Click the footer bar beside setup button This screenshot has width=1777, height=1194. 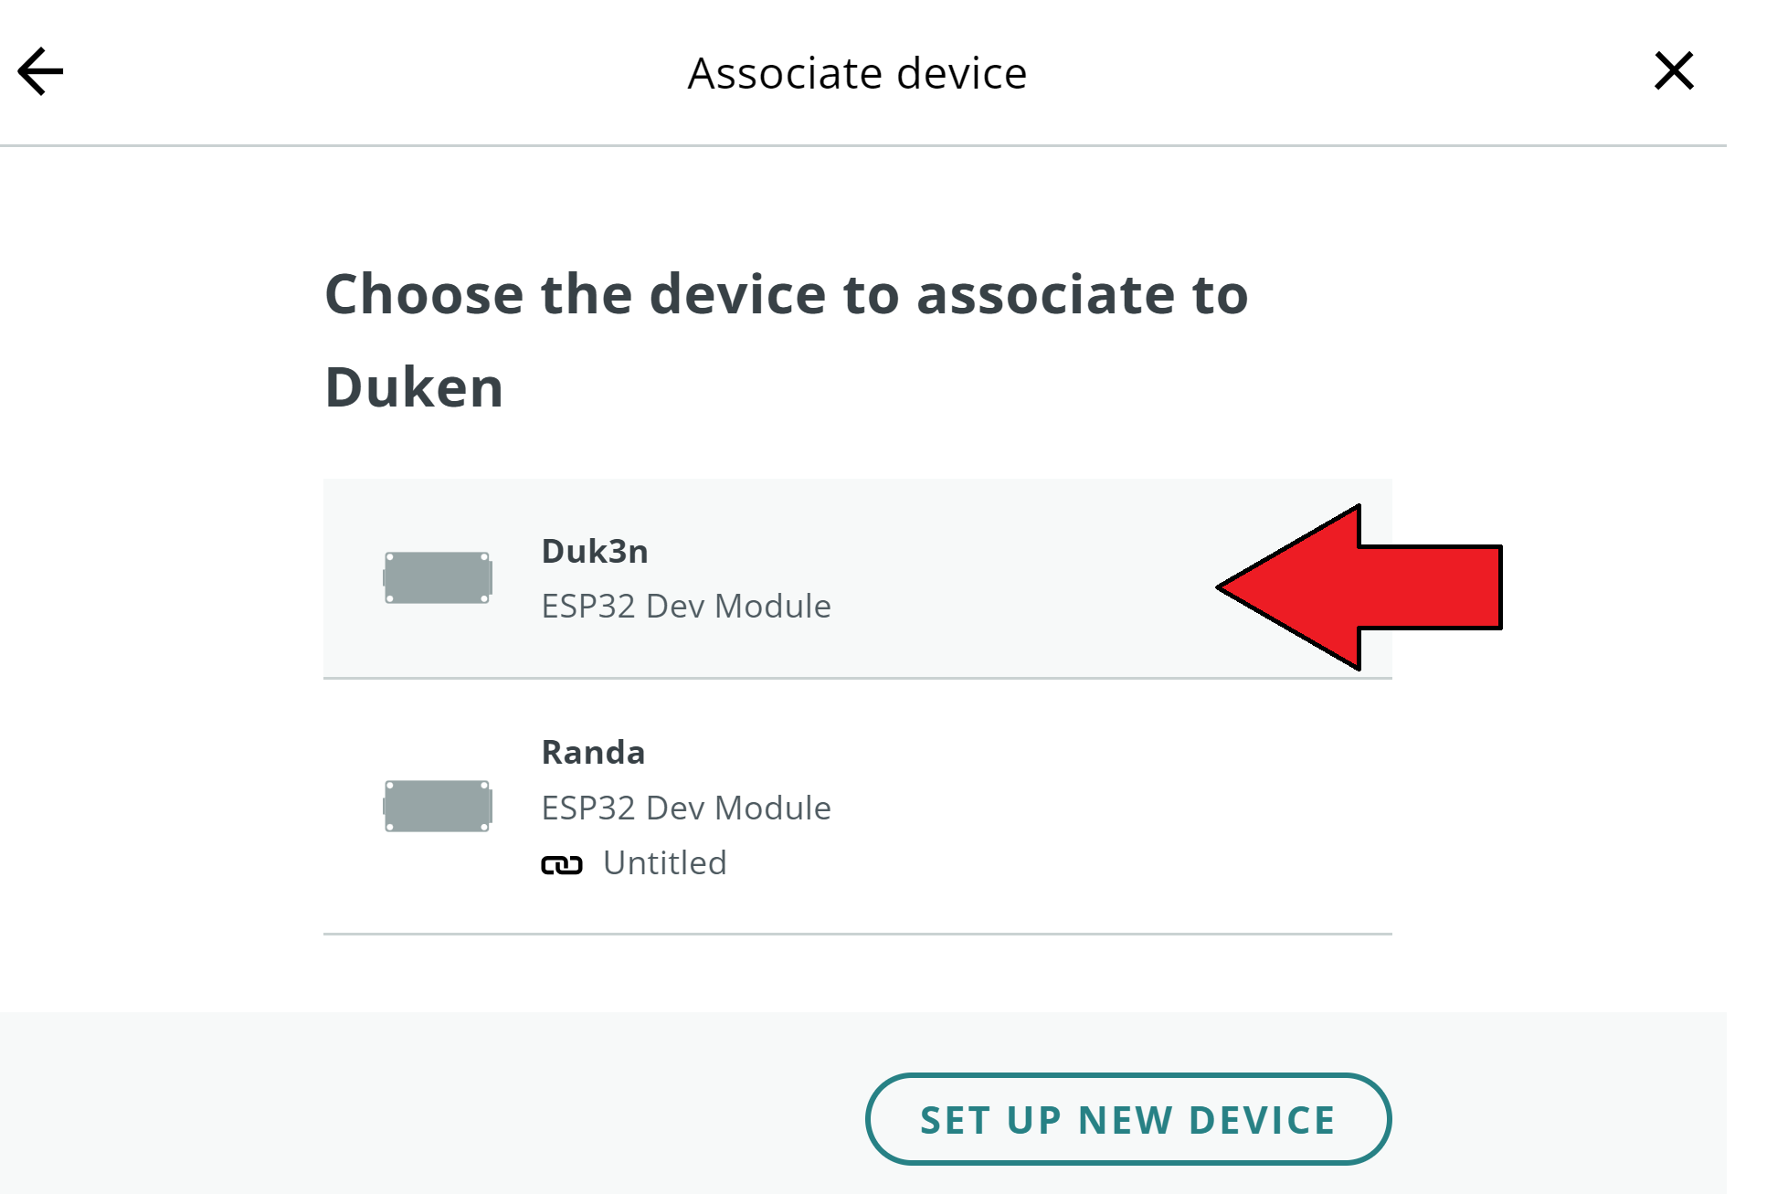(429, 1103)
